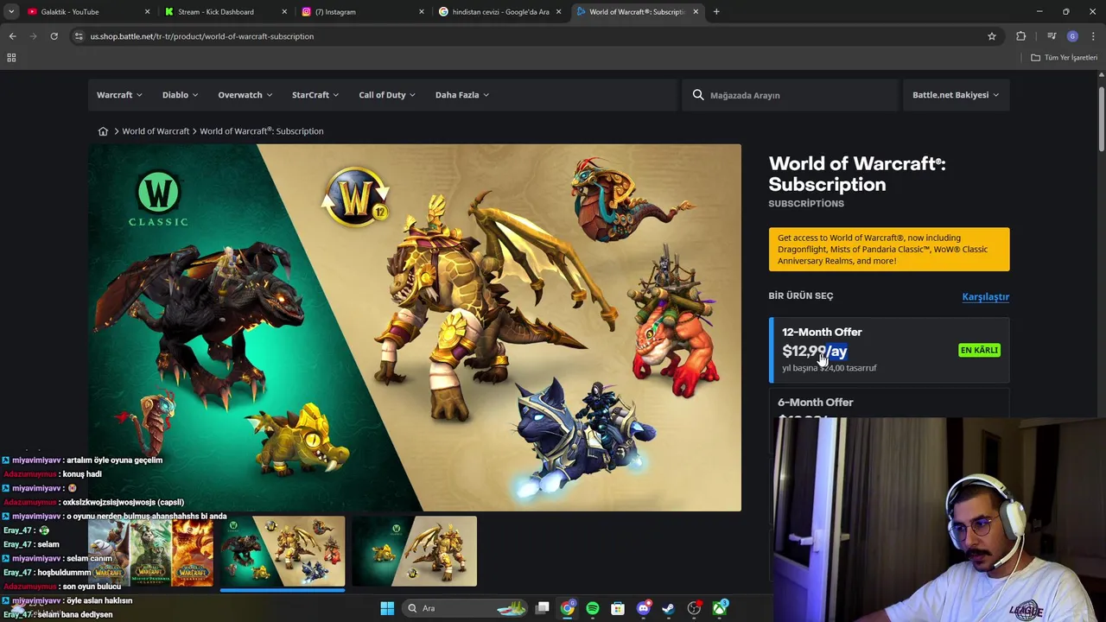Expand the Warcraft store menu
The width and height of the screenshot is (1106, 622).
[119, 95]
